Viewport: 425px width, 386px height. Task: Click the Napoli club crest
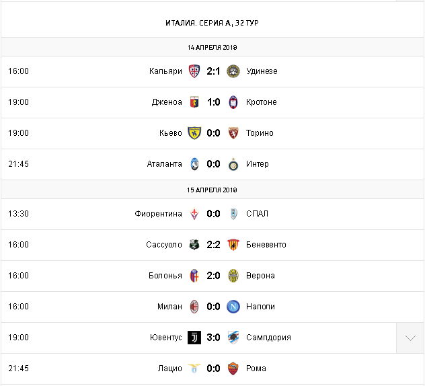tap(233, 307)
